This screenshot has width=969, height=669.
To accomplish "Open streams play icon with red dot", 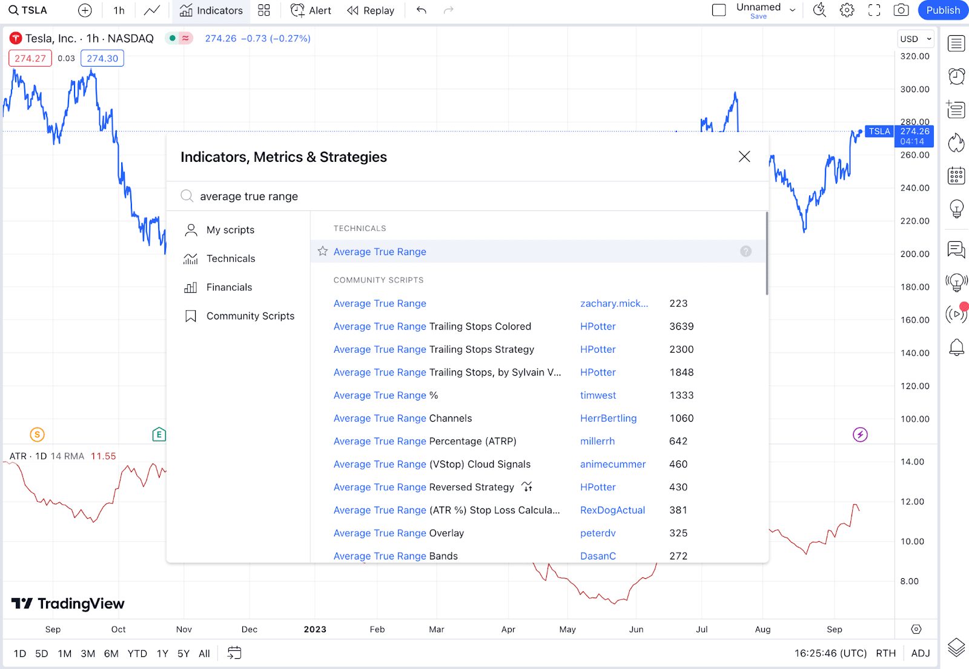I will click(956, 314).
